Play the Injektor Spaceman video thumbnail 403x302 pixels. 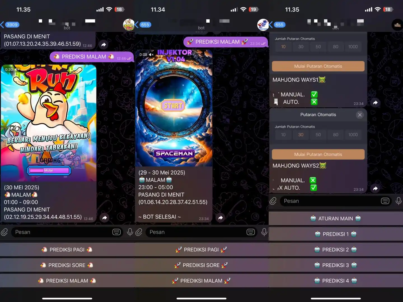(x=174, y=108)
